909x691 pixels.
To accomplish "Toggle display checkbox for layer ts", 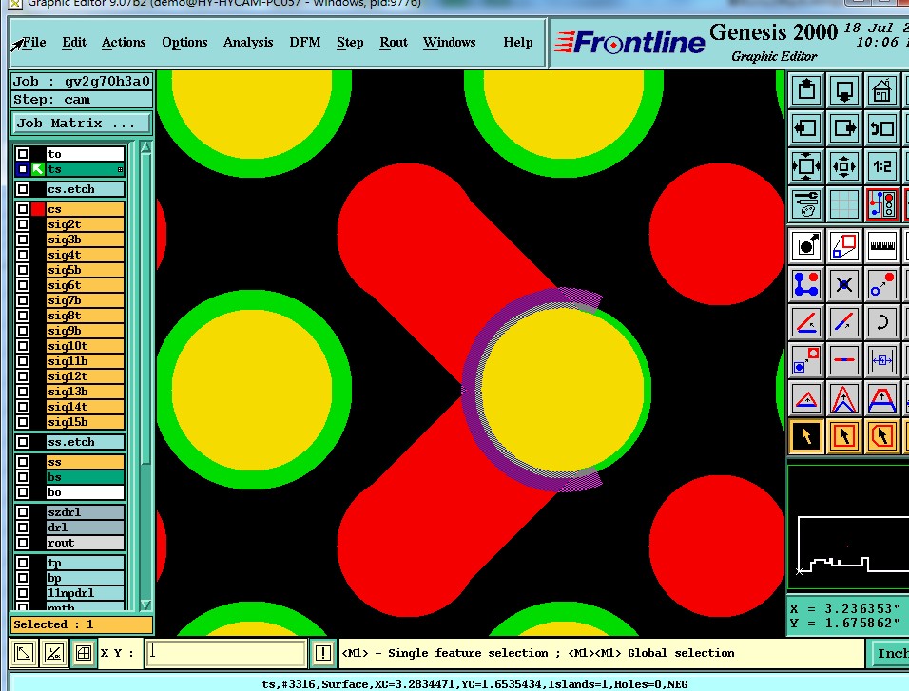I will tap(23, 169).
